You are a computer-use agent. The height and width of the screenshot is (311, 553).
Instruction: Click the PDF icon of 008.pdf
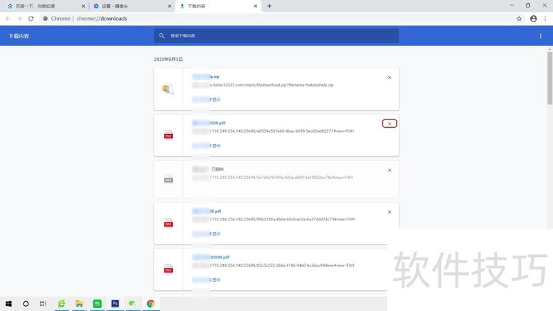click(x=168, y=135)
